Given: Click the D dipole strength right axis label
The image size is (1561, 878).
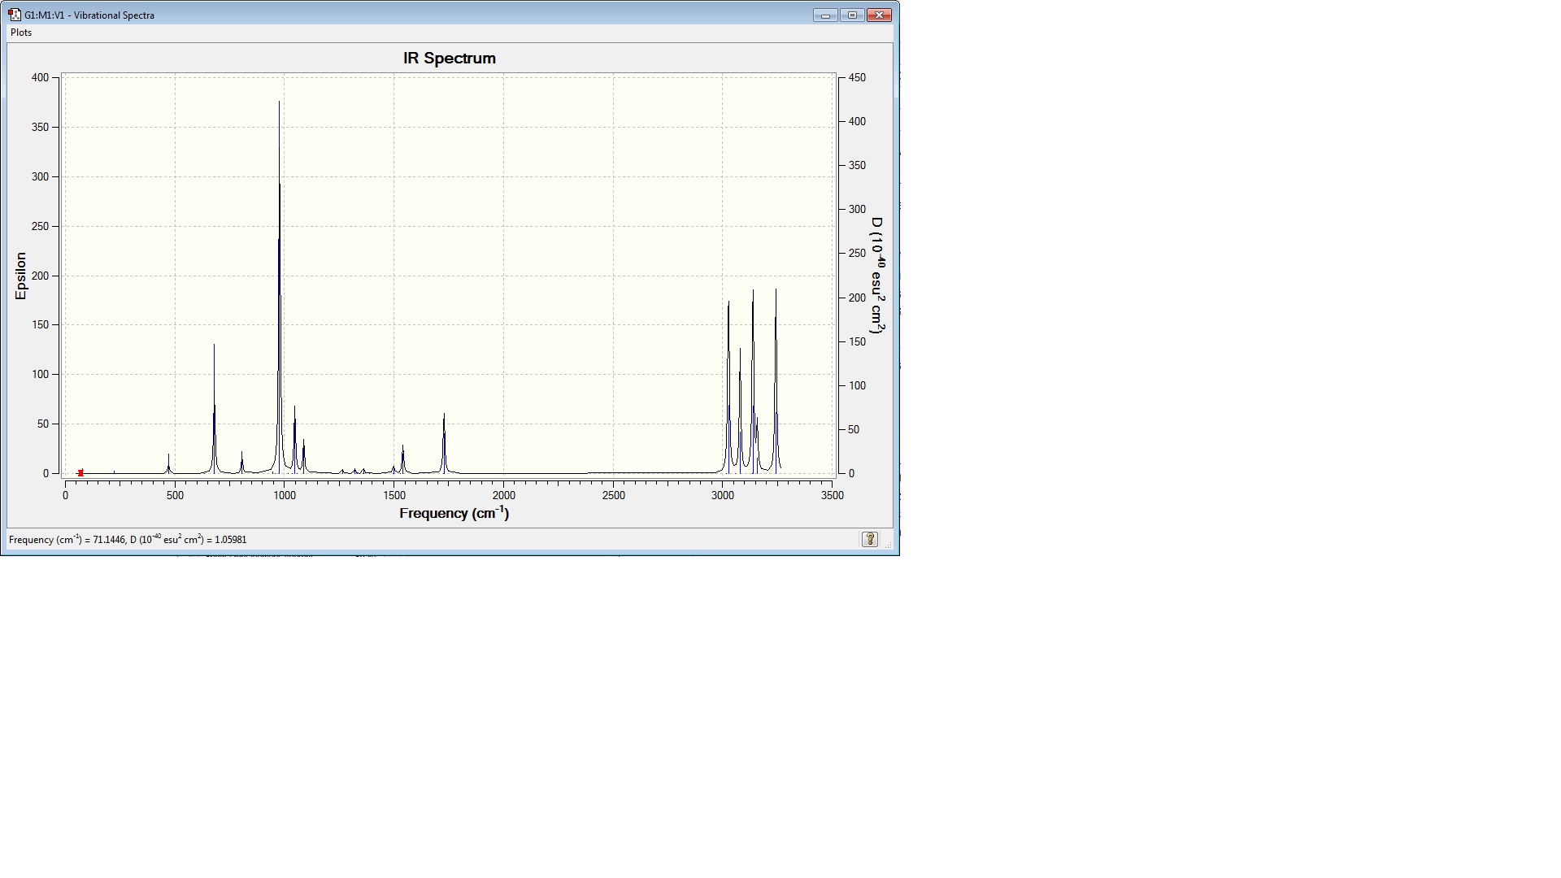Looking at the screenshot, I should point(876,275).
